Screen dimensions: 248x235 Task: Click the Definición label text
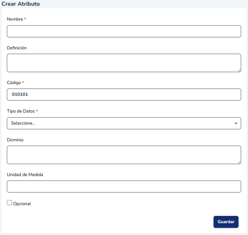click(x=17, y=48)
